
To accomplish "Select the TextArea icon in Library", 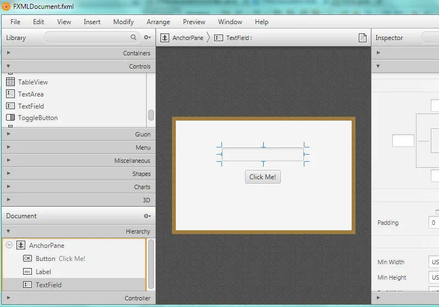I will (10, 94).
